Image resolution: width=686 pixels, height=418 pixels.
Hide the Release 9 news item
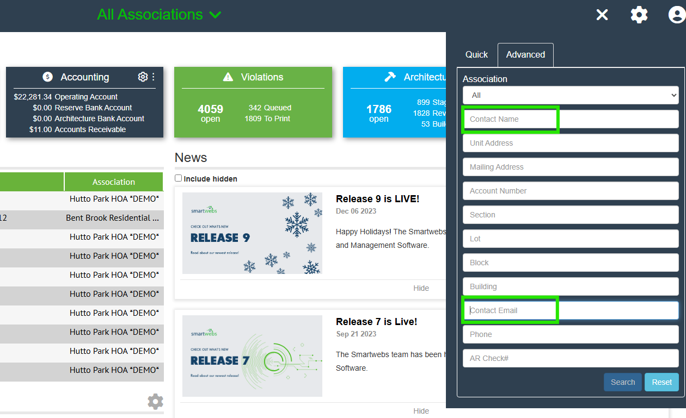pyautogui.click(x=421, y=288)
